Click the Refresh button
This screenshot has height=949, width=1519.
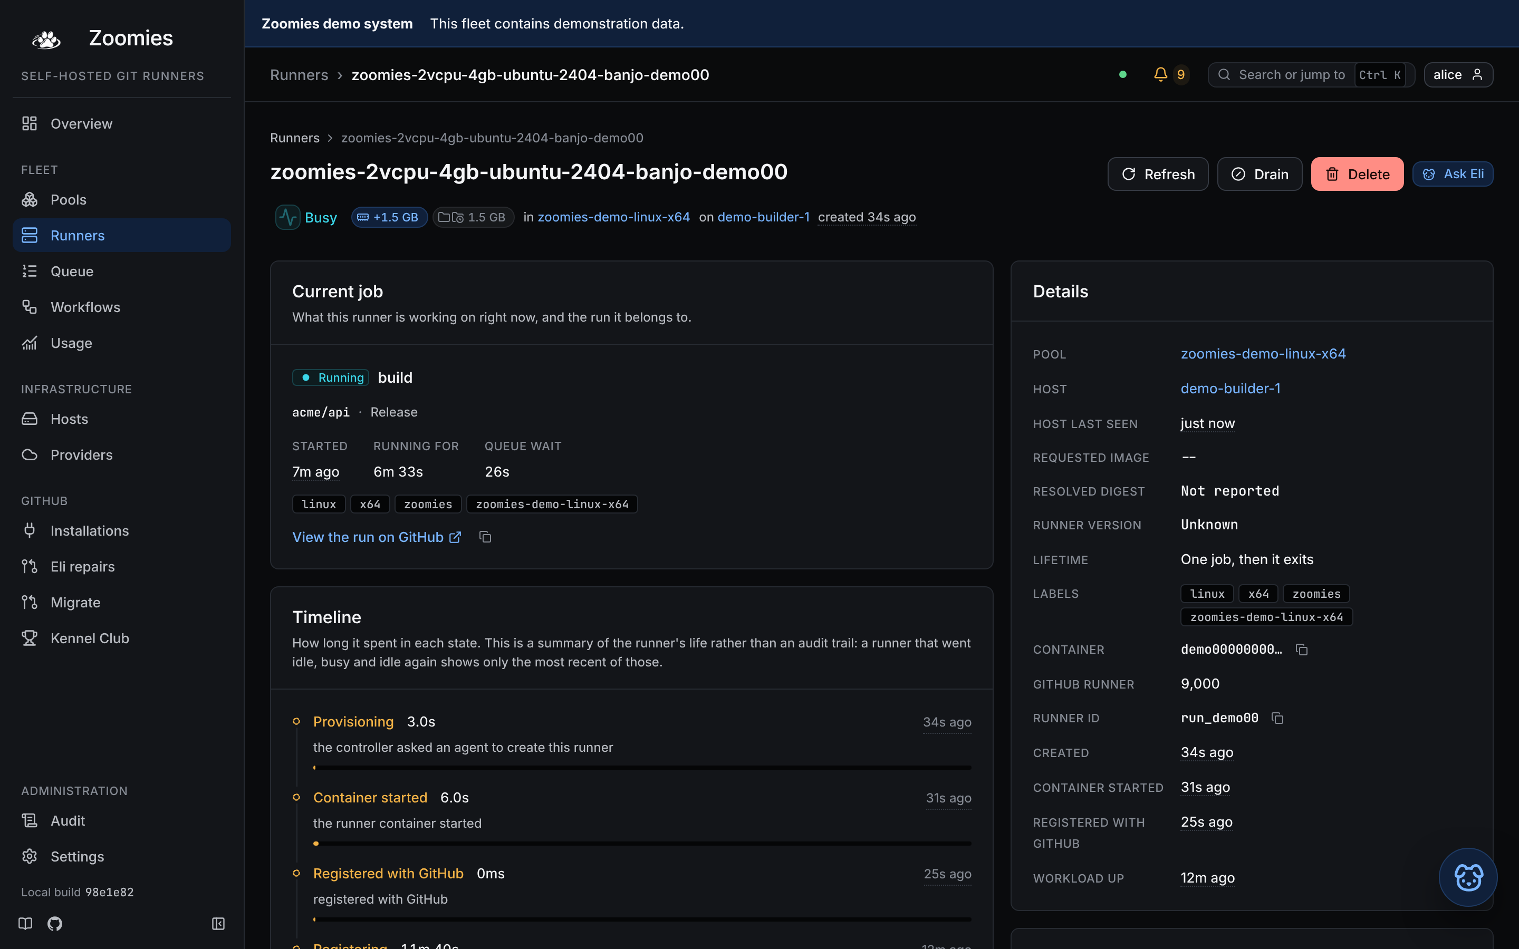[x=1158, y=174]
